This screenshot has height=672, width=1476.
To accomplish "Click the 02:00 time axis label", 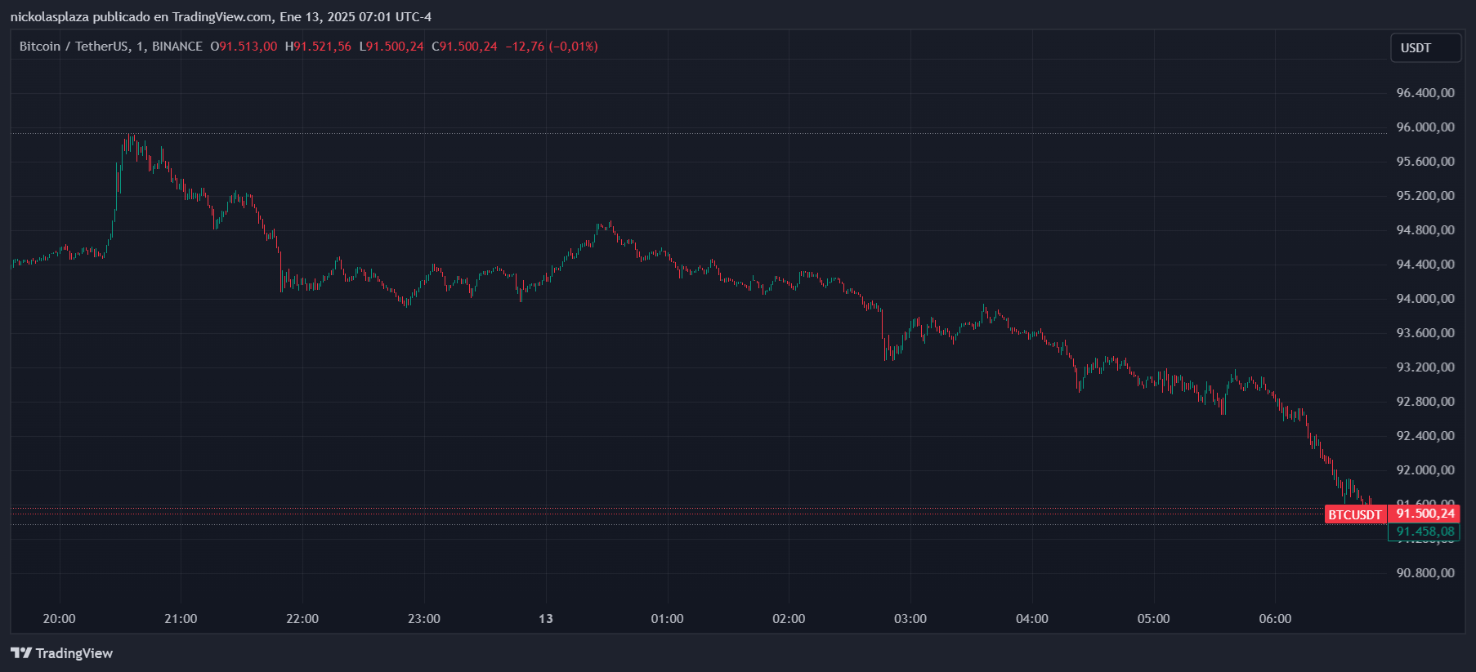I will [x=789, y=619].
